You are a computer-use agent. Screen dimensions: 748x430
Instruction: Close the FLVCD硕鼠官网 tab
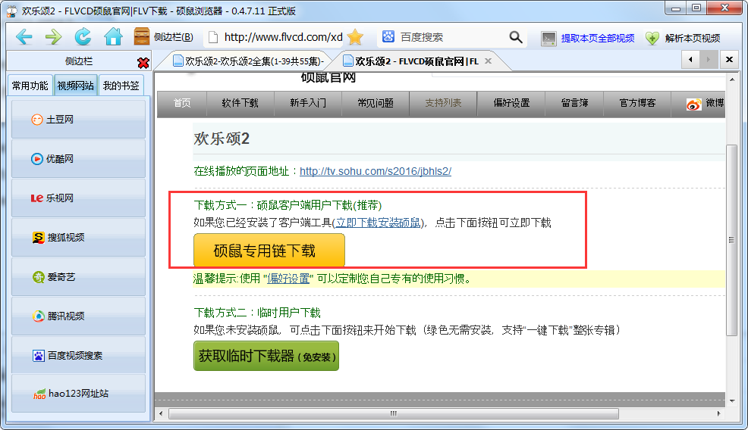pyautogui.click(x=488, y=61)
